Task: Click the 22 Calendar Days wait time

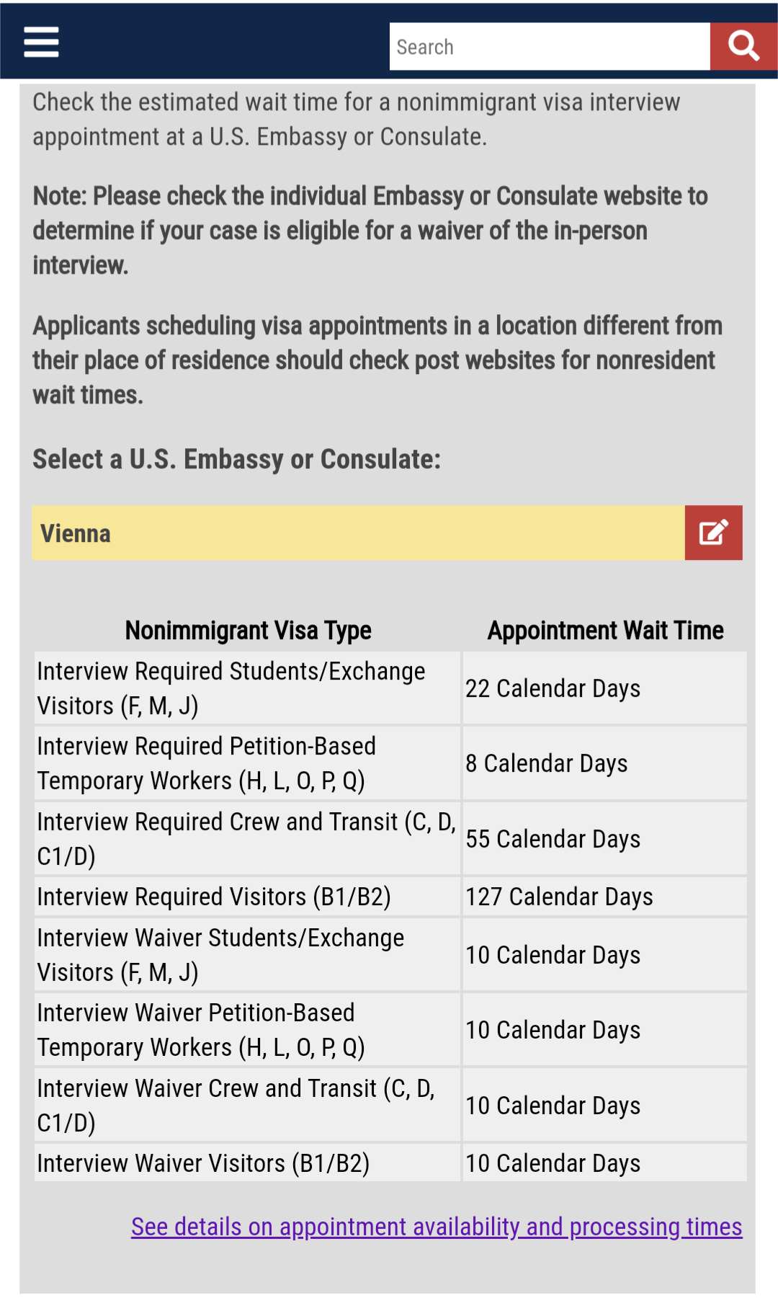Action: tap(553, 688)
